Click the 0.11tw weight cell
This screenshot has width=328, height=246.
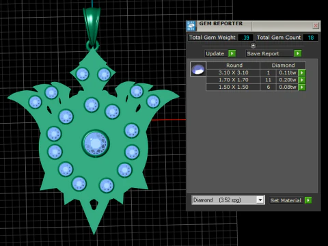click(287, 72)
